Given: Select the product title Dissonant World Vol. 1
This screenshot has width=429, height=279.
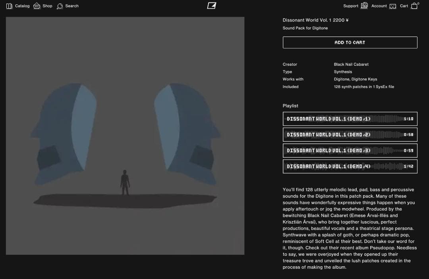Looking at the screenshot, I should (307, 20).
